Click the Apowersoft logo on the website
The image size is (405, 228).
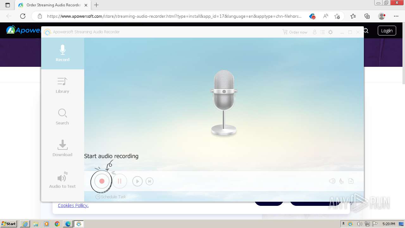coord(24,30)
